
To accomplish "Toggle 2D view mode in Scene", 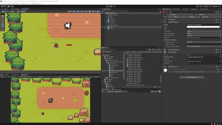I will click(x=74, y=11).
